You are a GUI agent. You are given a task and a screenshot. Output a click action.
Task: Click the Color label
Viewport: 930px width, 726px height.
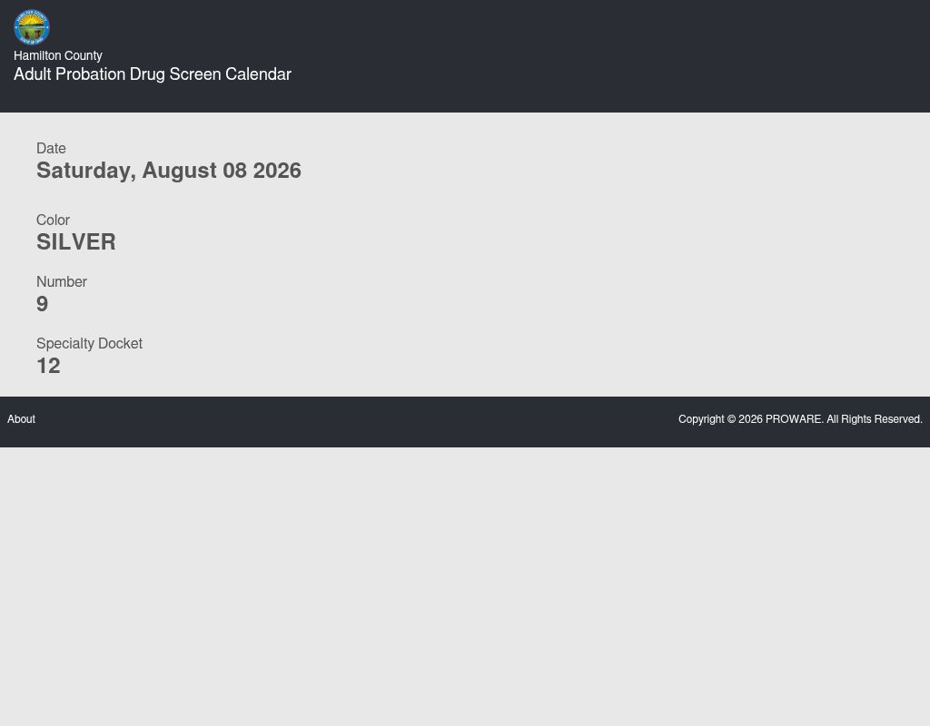coord(53,220)
